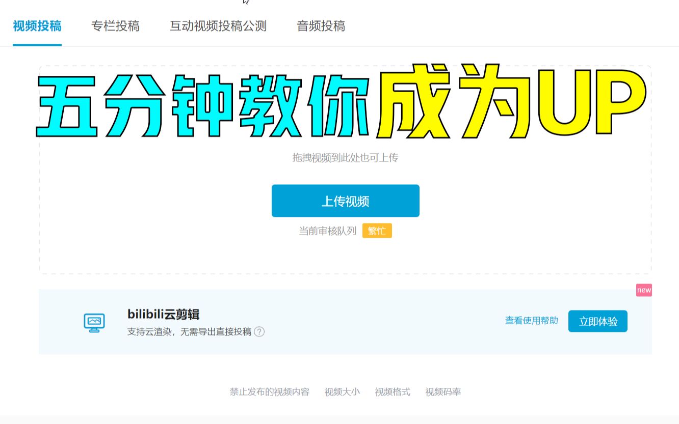Image resolution: width=679 pixels, height=424 pixels.
Task: Open the 查看使用帮助 link
Action: [532, 321]
